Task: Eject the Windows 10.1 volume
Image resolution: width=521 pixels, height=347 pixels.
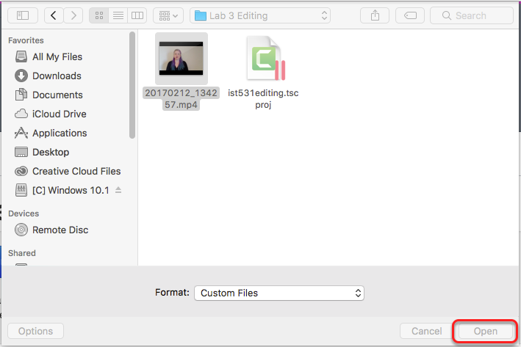Action: pyautogui.click(x=119, y=190)
